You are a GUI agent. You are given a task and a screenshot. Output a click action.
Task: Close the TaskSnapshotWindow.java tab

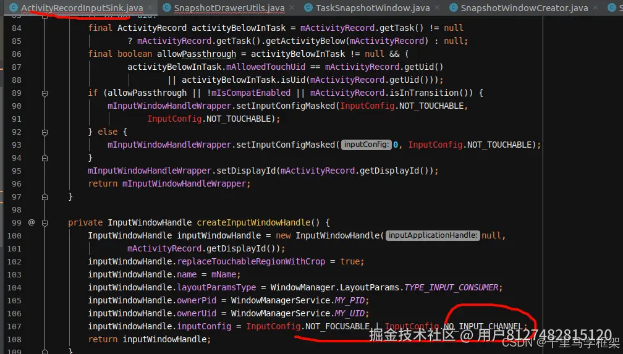[x=437, y=7]
